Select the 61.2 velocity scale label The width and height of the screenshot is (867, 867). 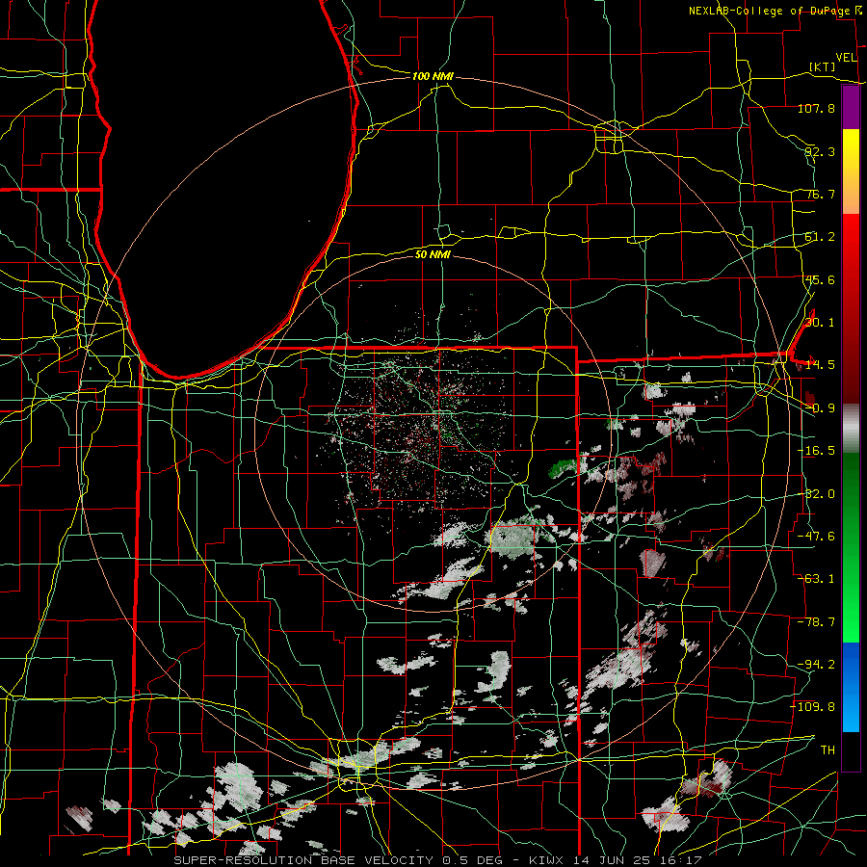click(820, 237)
